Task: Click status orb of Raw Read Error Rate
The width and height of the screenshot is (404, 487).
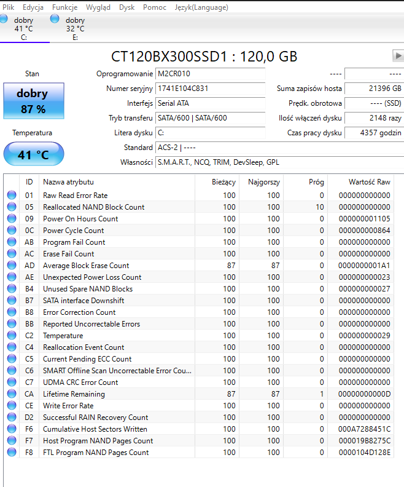Action: [12, 195]
